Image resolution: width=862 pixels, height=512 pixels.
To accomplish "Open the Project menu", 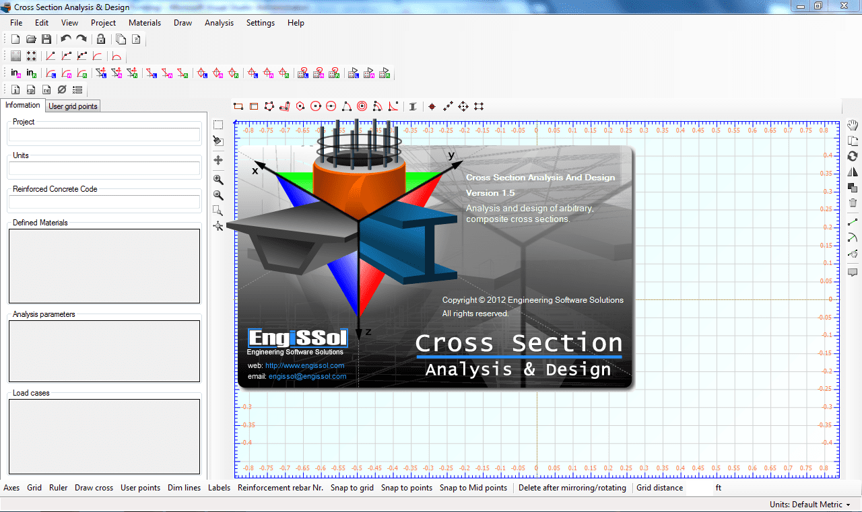I will tap(103, 23).
